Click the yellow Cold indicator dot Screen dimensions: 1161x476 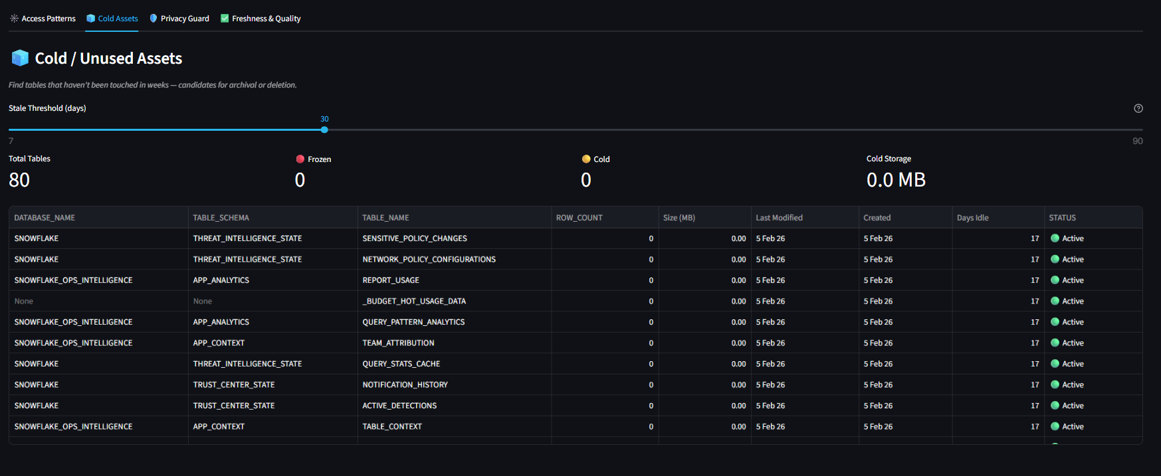[x=586, y=159]
